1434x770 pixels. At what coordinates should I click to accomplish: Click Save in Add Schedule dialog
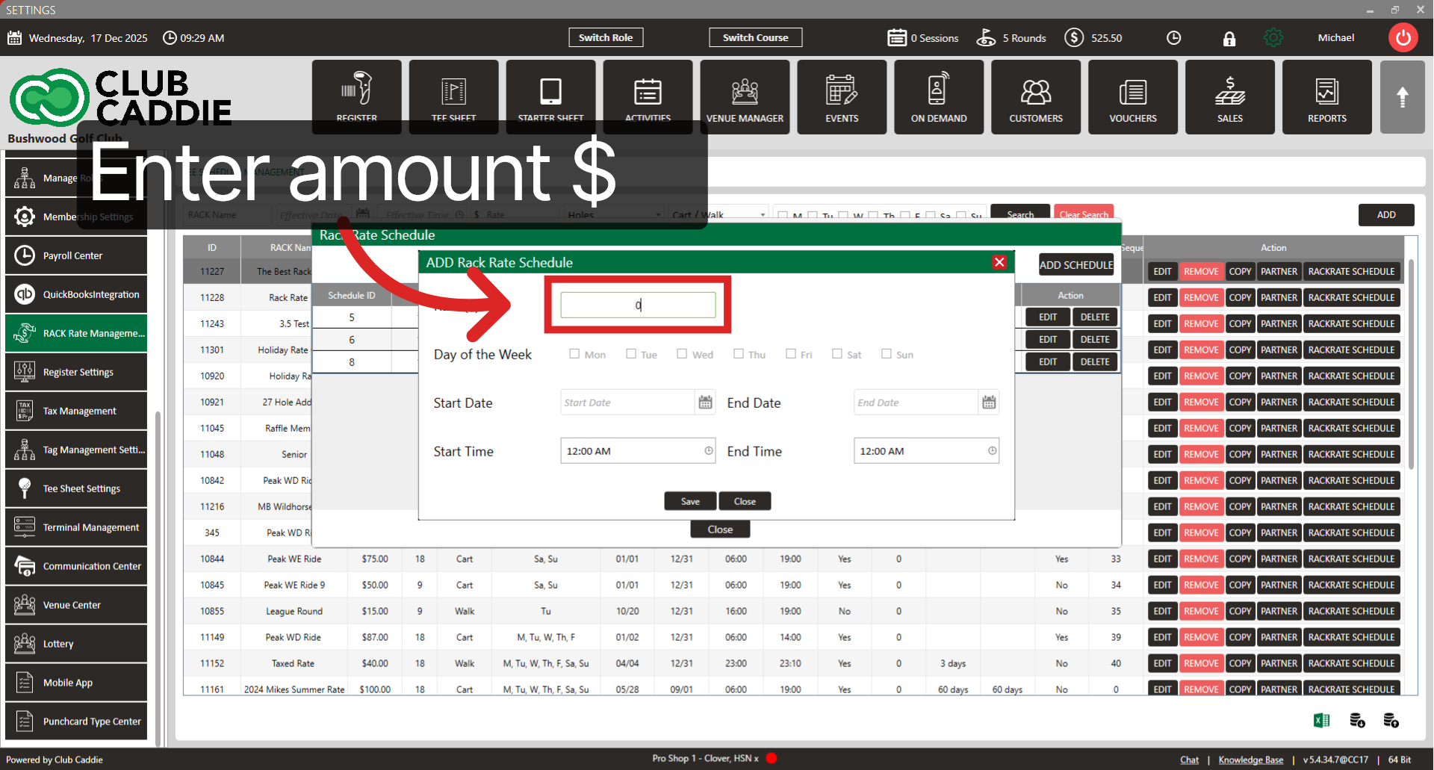pos(690,501)
